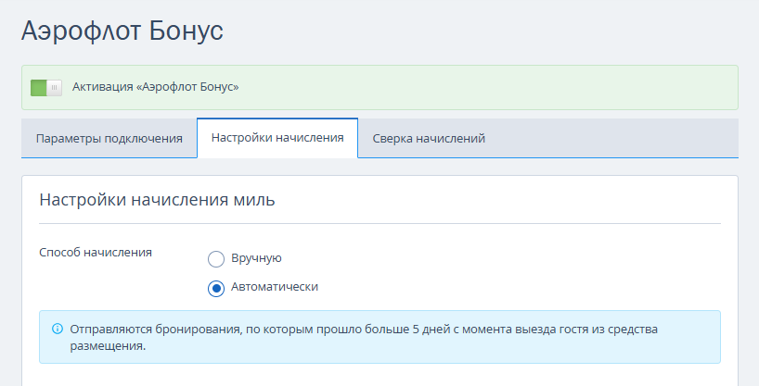This screenshot has width=759, height=386.
Task: Switch to the Настройки начисления tab
Action: pos(277,138)
